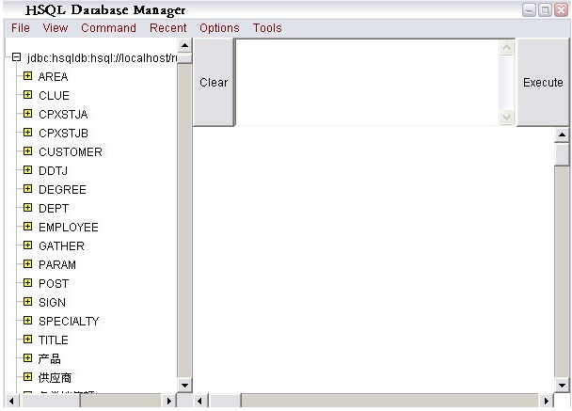
Task: Select the GATHER table label
Action: click(61, 245)
